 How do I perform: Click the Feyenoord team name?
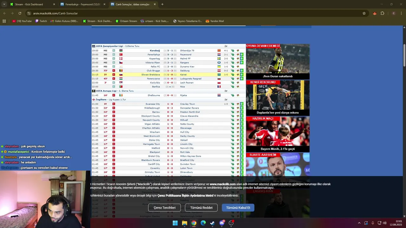point(186,54)
